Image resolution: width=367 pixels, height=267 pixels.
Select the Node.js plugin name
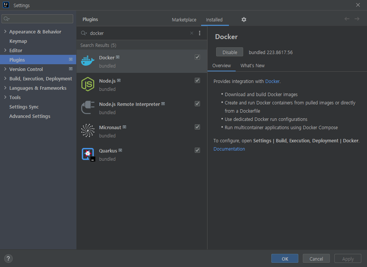tap(107, 81)
